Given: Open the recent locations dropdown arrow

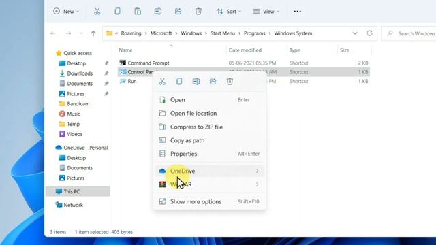Looking at the screenshot, I should [x=81, y=33].
